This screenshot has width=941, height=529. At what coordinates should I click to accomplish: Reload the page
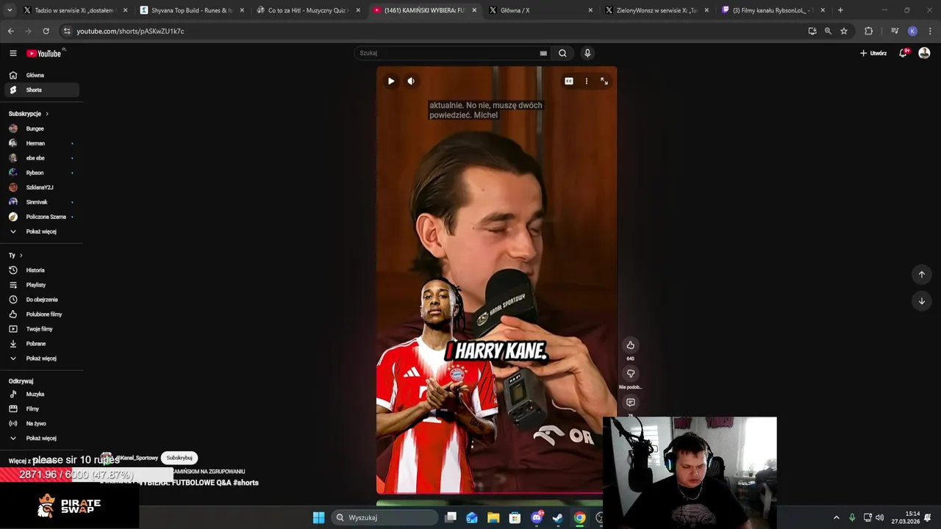tap(46, 31)
